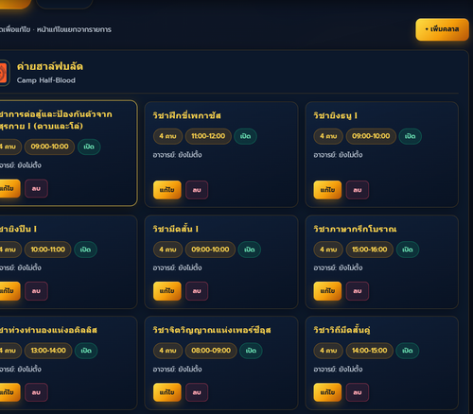Delete the วิชาภาษากรีกโบราณ class

coord(358,291)
